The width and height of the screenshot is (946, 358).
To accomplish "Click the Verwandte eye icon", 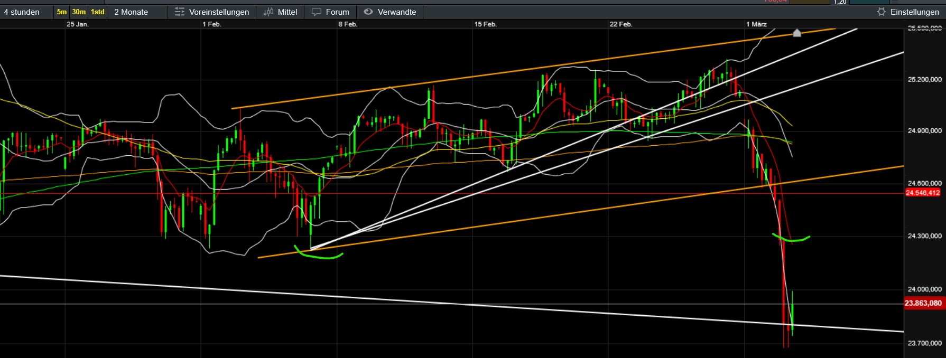I will 368,12.
